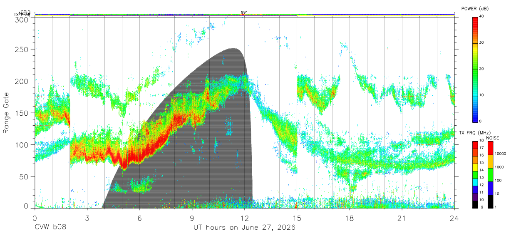The height and width of the screenshot is (236, 511).
Task: Click the 12 tick on the UT hours axis
Action: [244, 218]
